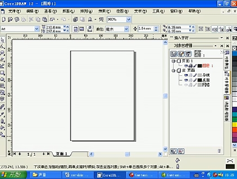
Task: Open the 位图 Bitmaps menu
Action: (x=122, y=11)
